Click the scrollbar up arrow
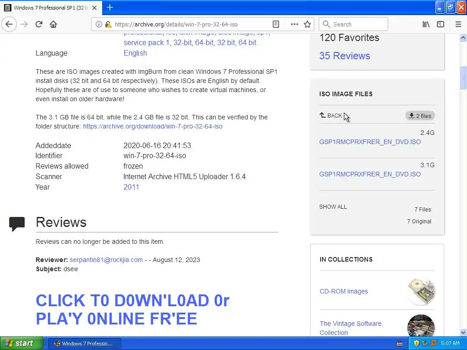467x350 pixels. [463, 38]
